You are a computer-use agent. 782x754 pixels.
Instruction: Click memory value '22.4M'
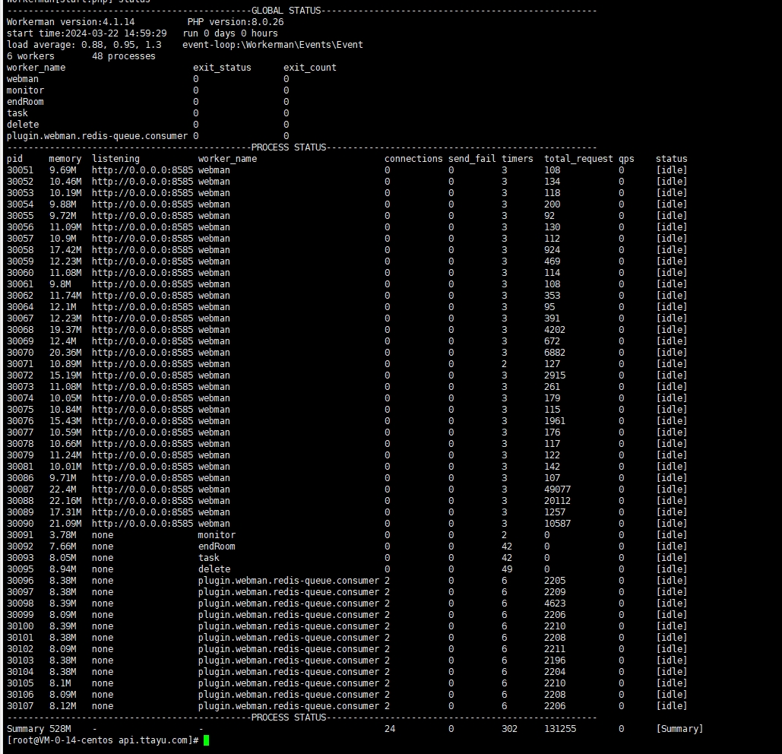coord(62,489)
